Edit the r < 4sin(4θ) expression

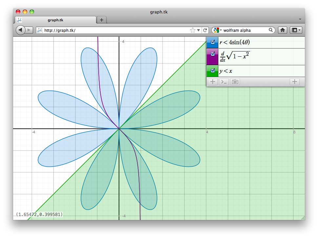(261, 42)
